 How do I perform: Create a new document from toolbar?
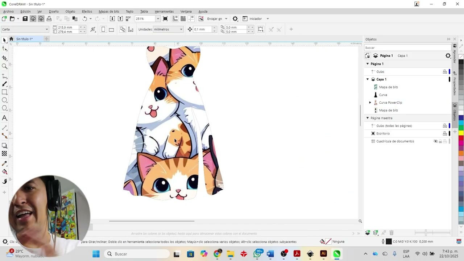tap(4, 18)
